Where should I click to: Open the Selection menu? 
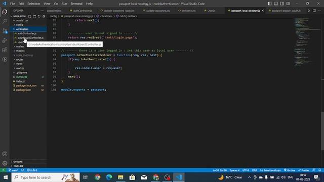pos(34,4)
